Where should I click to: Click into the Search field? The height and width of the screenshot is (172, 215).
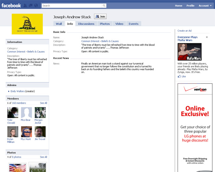click(x=72, y=5)
